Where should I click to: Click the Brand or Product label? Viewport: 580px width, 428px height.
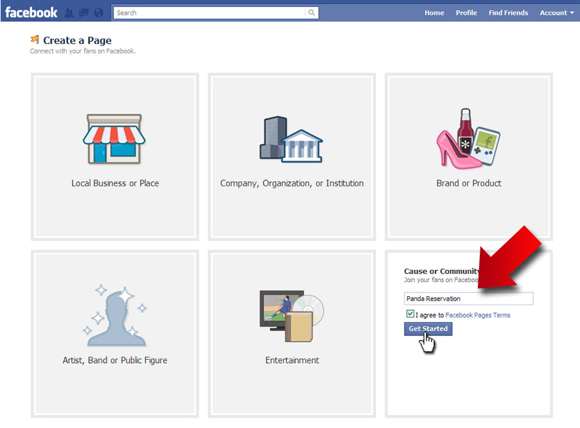tap(469, 183)
